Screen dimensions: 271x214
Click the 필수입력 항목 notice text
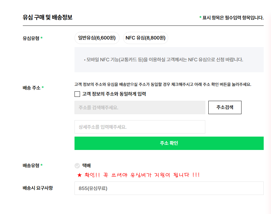[233, 18]
